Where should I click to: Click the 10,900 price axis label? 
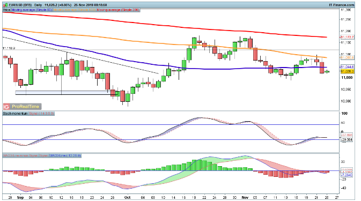(347, 101)
